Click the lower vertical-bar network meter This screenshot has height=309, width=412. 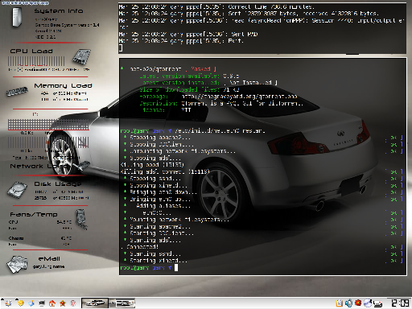click(x=48, y=142)
